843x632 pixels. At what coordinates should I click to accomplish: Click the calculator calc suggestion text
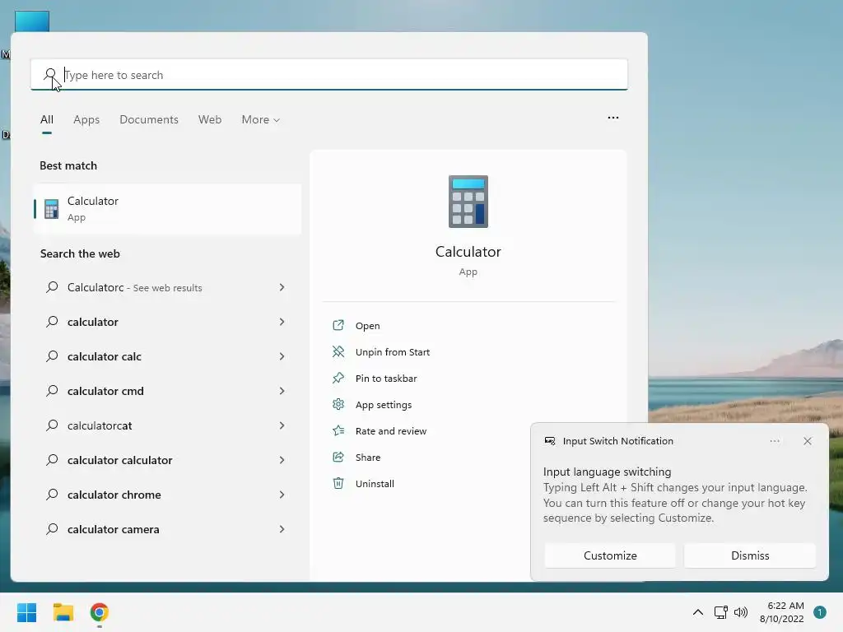tap(105, 356)
